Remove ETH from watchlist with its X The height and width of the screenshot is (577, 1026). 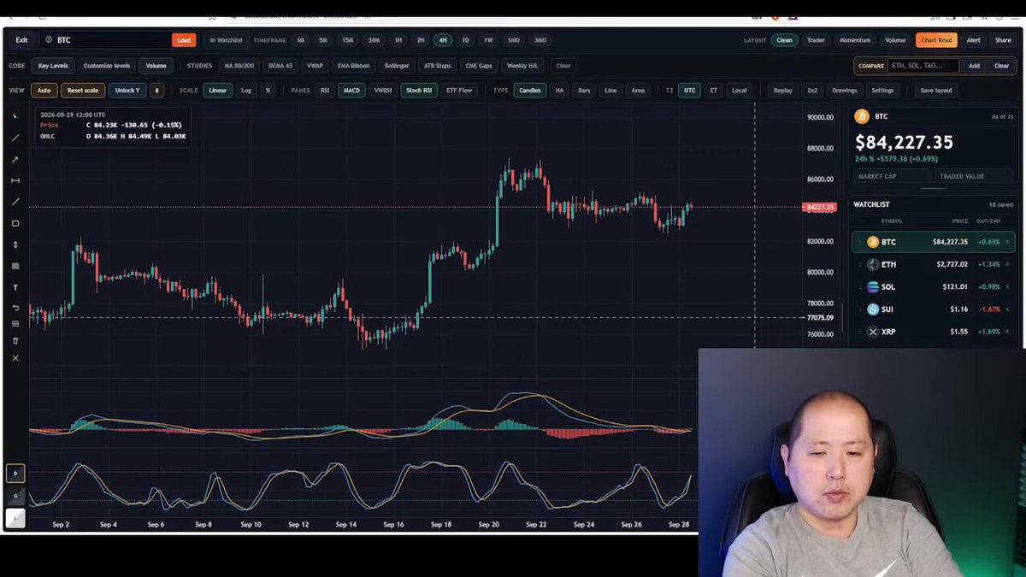click(x=1006, y=264)
